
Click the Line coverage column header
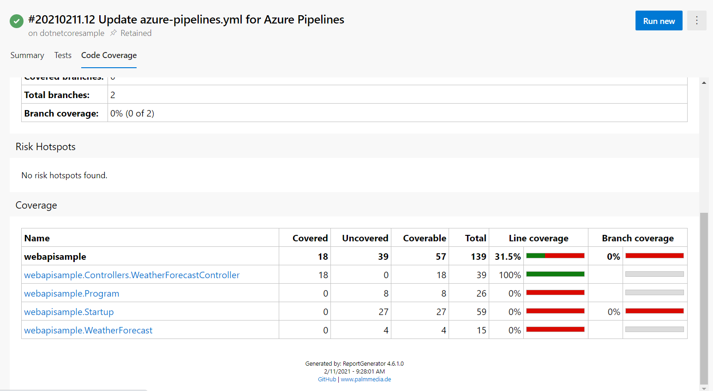coord(539,238)
